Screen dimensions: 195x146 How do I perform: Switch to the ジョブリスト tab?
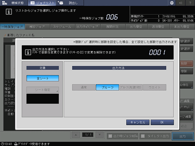coord(42,3)
